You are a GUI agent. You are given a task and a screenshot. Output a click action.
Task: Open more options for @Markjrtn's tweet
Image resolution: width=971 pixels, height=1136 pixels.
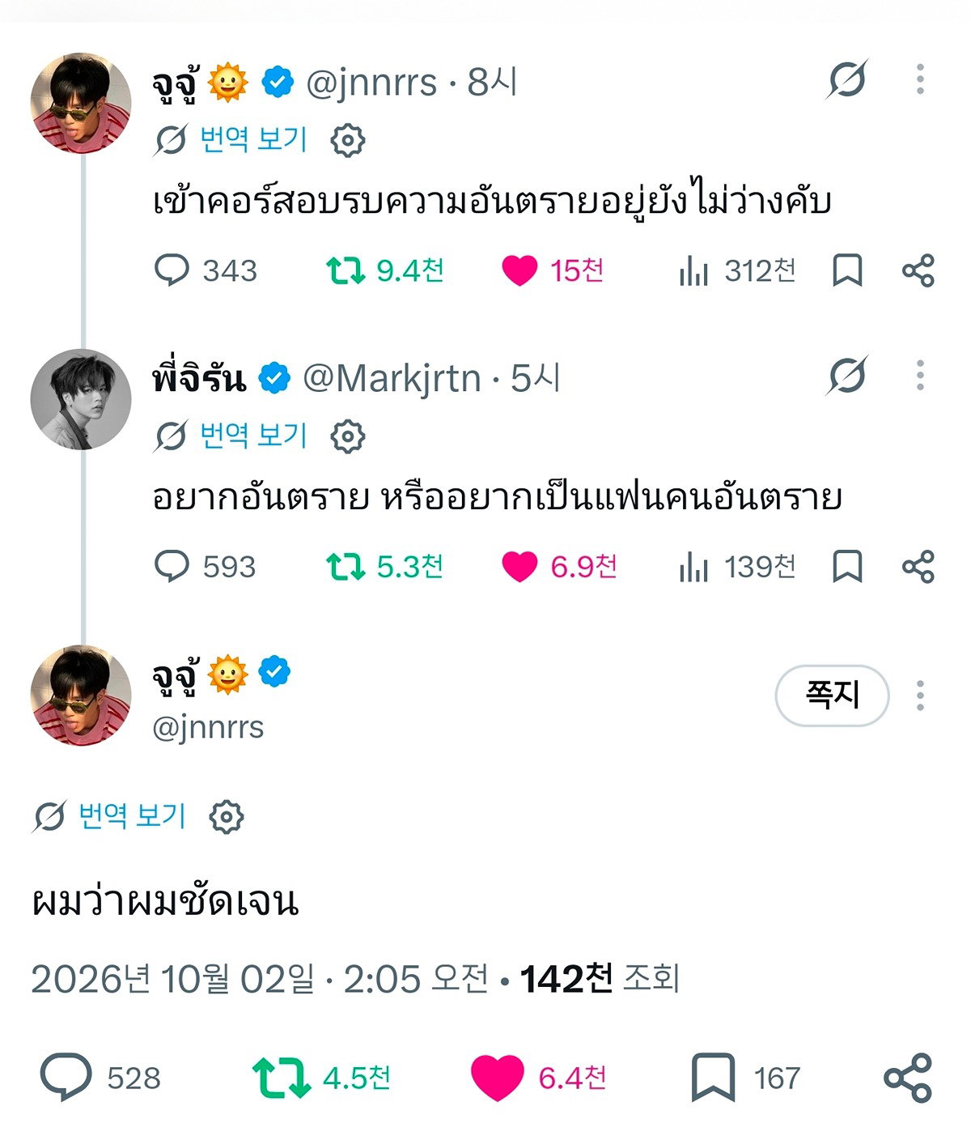coord(920,376)
